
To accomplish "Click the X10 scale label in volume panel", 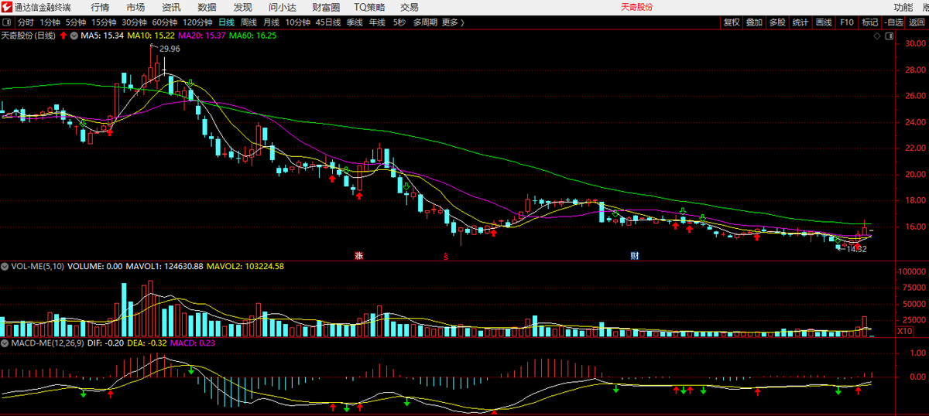I will (x=904, y=331).
